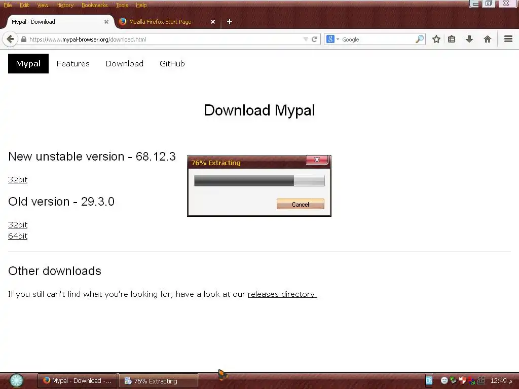Open the Features page link
The height and width of the screenshot is (389, 519).
point(73,63)
